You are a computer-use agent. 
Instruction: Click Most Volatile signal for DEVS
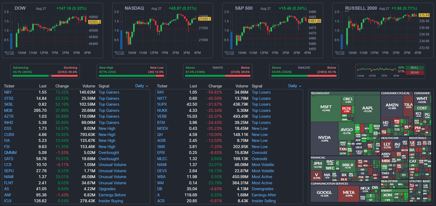click(263, 171)
